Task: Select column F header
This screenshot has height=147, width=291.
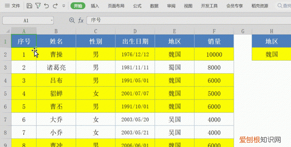Action: [214, 31]
